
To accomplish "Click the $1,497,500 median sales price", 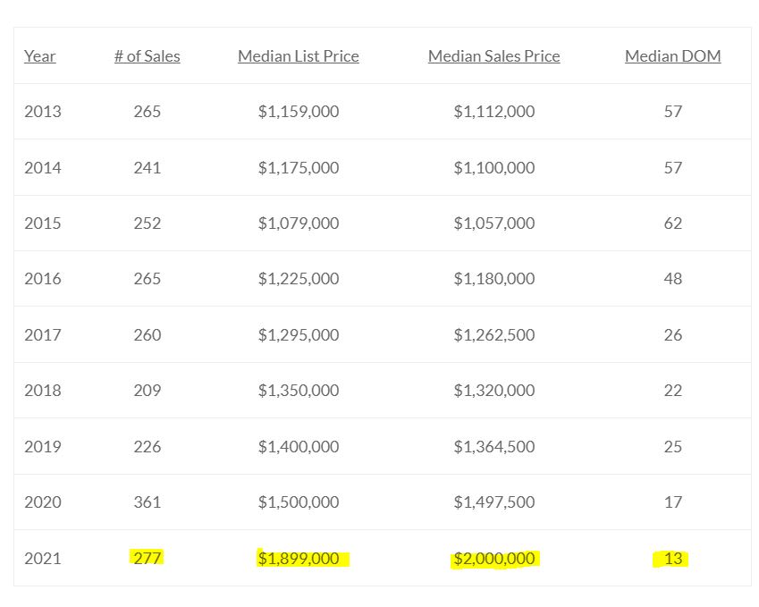I will click(x=493, y=502).
